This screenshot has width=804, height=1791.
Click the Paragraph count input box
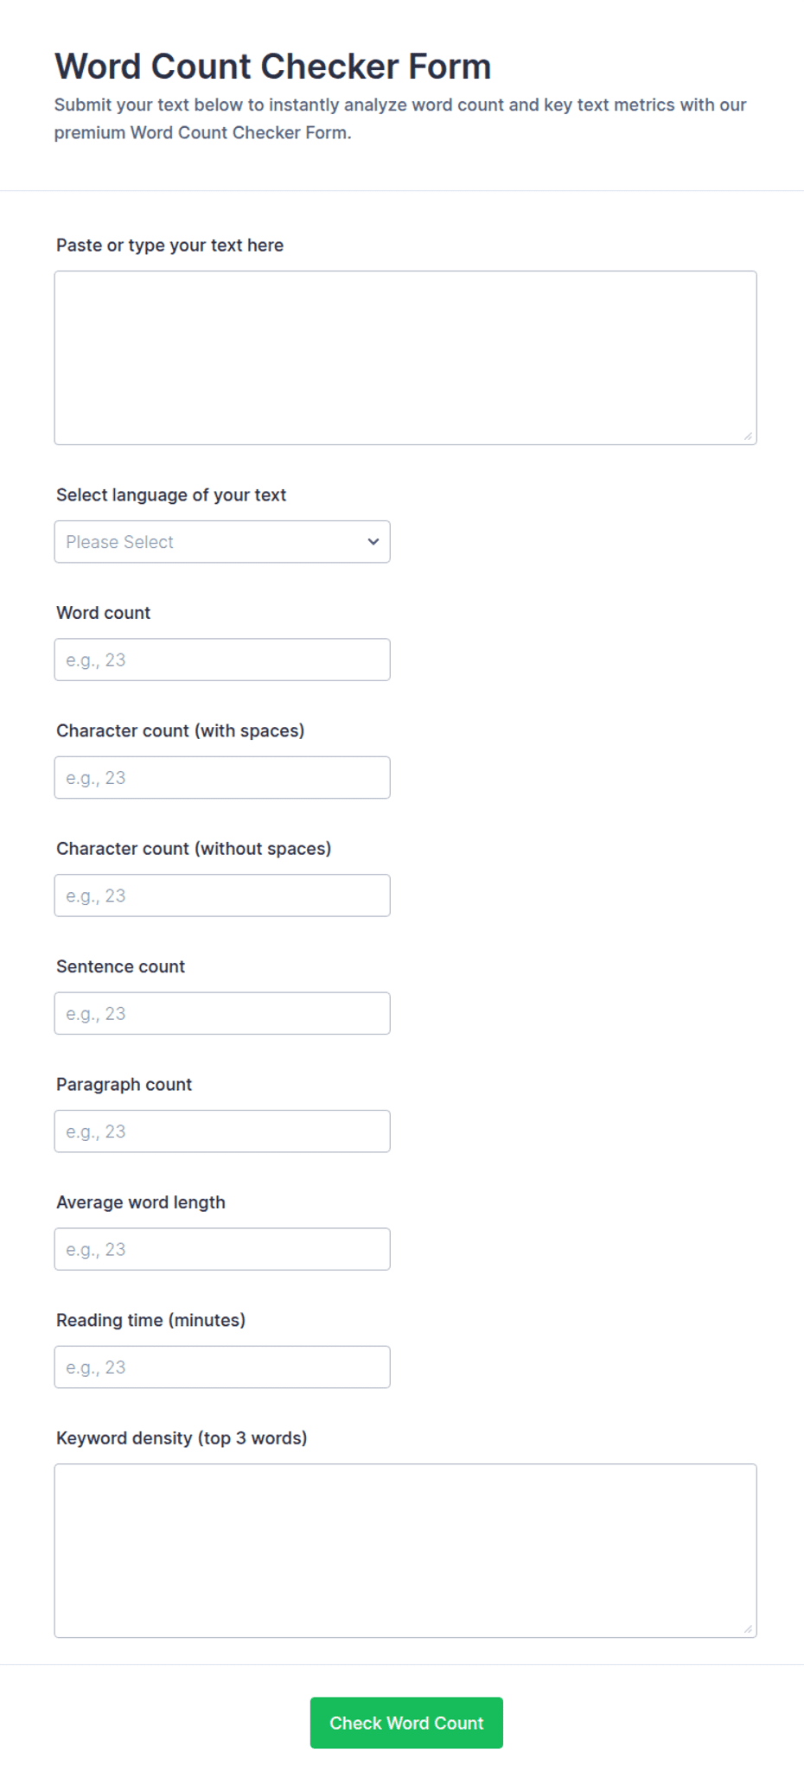pos(222,1131)
